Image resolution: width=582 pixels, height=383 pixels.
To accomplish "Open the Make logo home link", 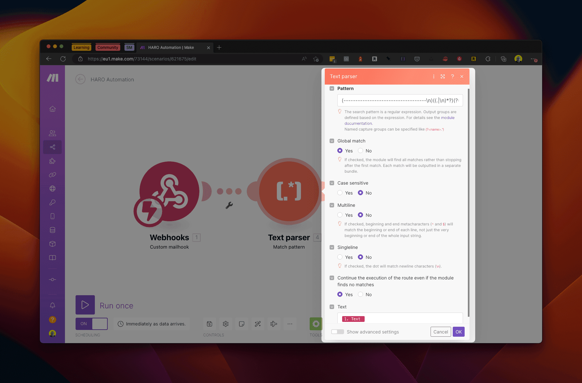I will click(53, 78).
